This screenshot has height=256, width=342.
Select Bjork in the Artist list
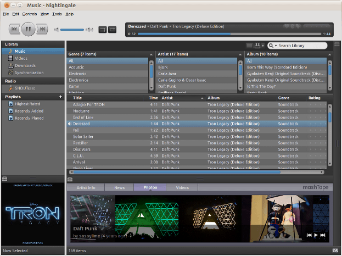pos(197,67)
